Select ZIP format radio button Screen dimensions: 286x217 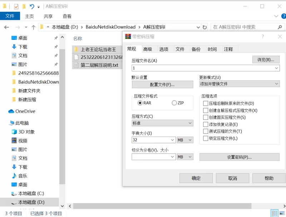pyautogui.click(x=174, y=103)
